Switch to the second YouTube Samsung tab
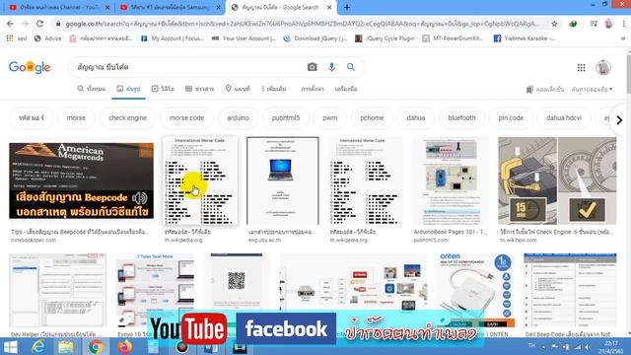631x355 pixels. click(x=170, y=7)
